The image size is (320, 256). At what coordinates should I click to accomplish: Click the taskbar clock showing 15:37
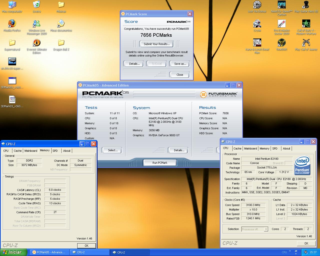(313, 252)
